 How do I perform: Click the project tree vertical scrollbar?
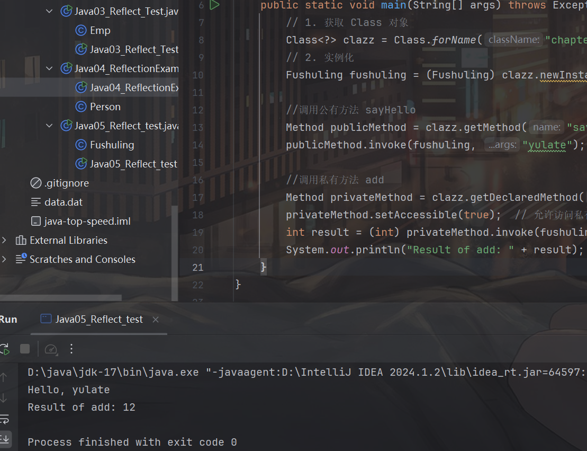pyautogui.click(x=174, y=238)
